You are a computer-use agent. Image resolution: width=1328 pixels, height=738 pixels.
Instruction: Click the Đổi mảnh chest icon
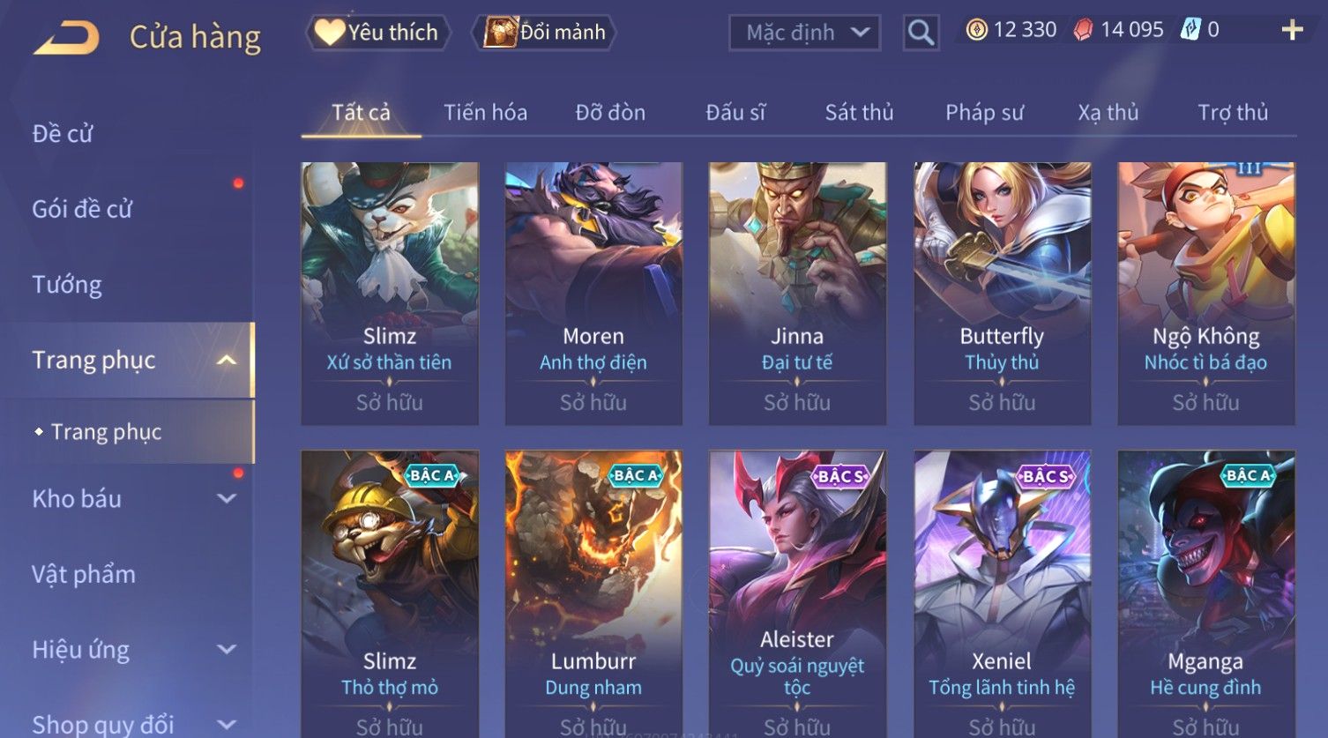pos(500,32)
